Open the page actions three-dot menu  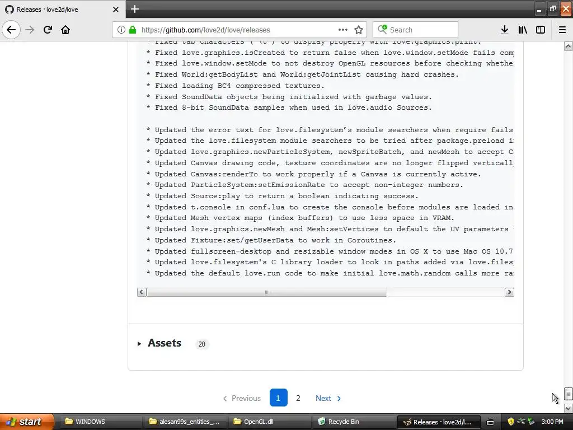[343, 30]
